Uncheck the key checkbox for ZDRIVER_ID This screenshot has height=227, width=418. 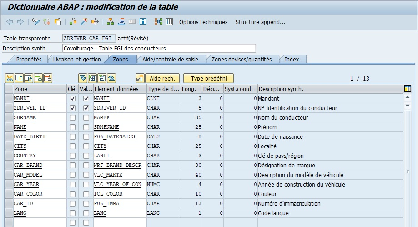pyautogui.click(x=72, y=108)
